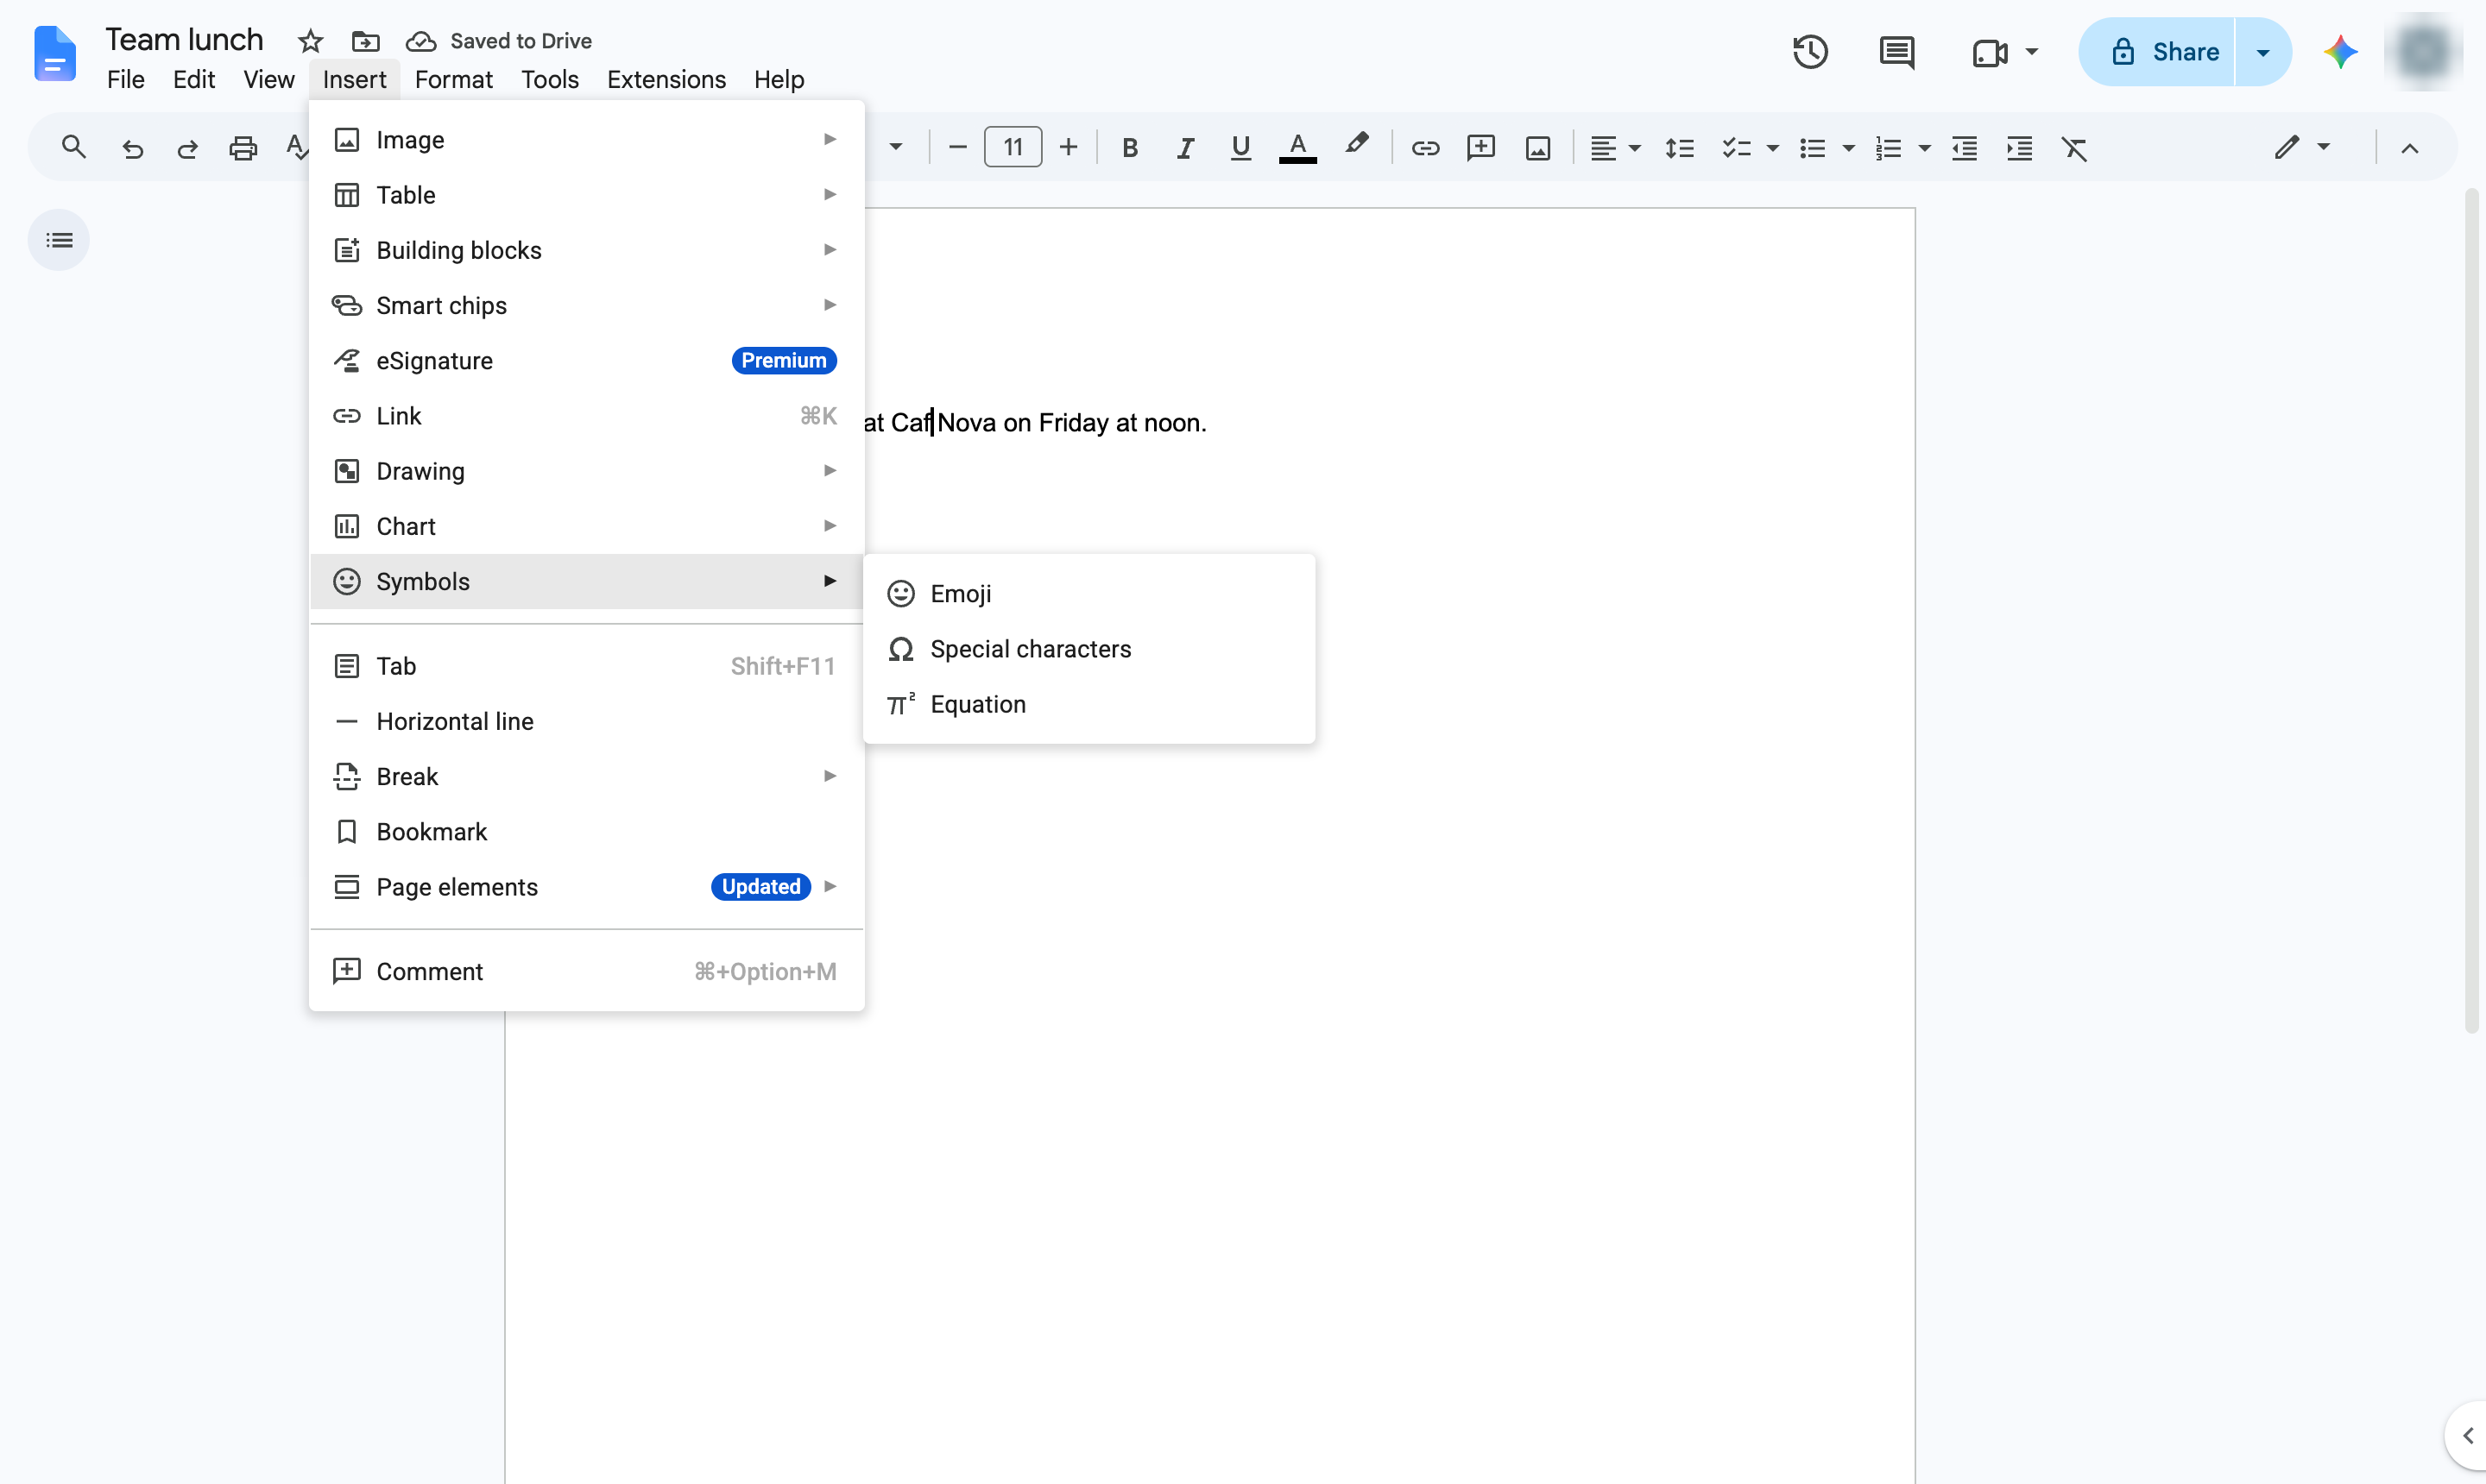
Task: Toggle underline formatting
Action: coord(1240,148)
